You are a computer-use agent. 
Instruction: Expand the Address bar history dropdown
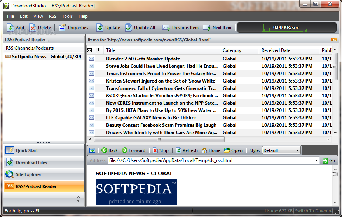point(316,160)
